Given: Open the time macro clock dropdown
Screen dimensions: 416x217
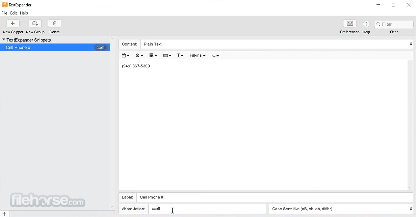Looking at the screenshot, I should pyautogui.click(x=139, y=55).
